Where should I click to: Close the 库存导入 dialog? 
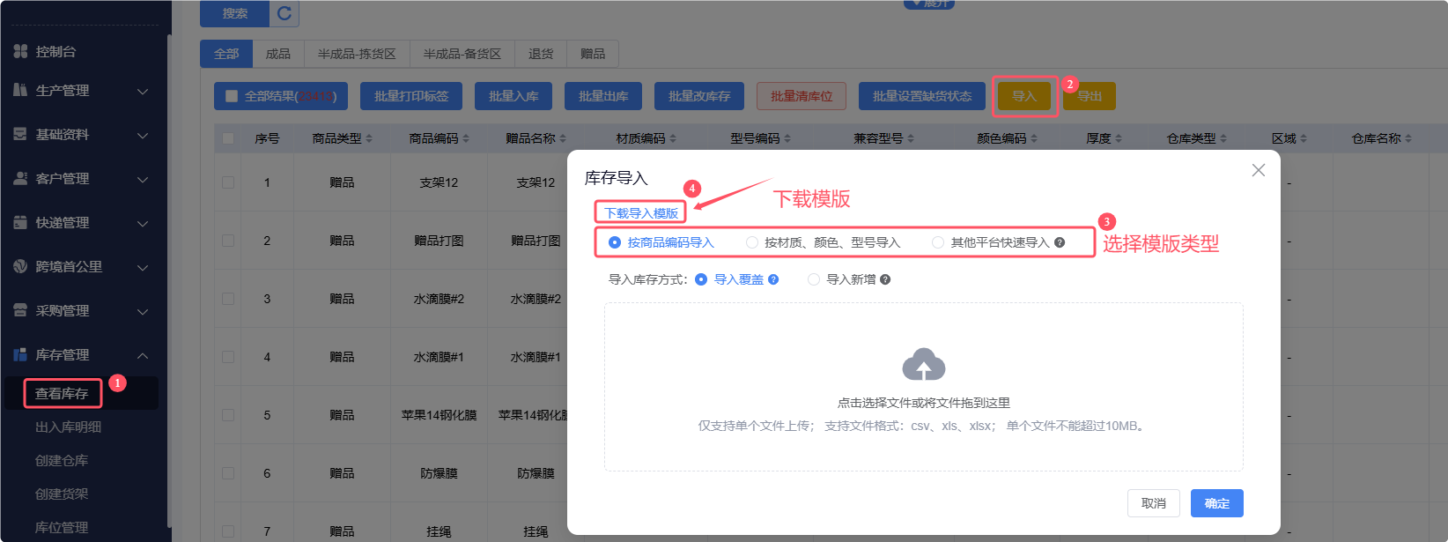[1258, 170]
